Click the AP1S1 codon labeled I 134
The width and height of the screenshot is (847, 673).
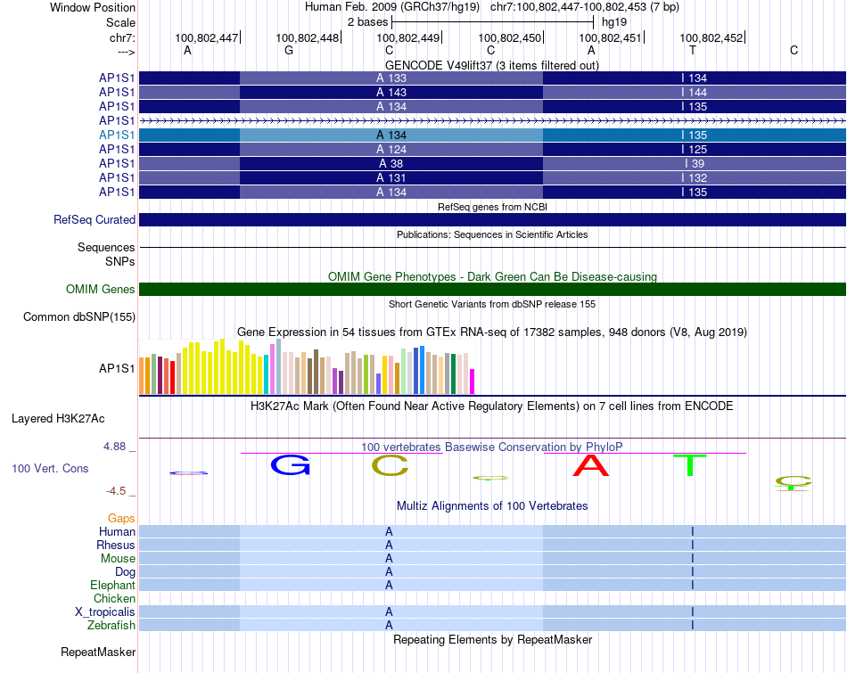pyautogui.click(x=695, y=78)
